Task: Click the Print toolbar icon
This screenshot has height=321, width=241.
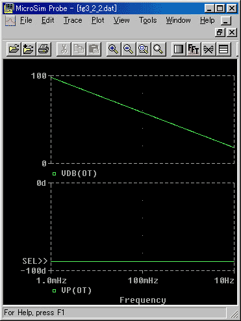Action: point(44,49)
